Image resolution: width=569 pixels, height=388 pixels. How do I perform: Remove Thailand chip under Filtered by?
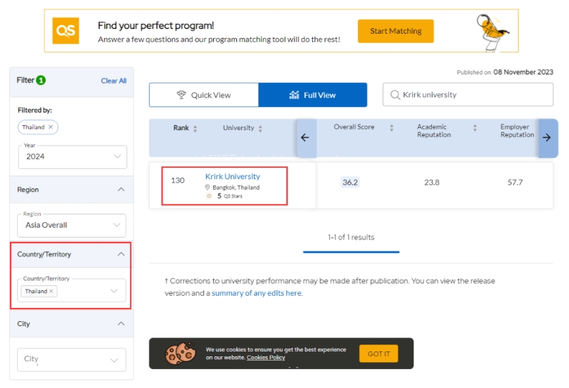(51, 127)
